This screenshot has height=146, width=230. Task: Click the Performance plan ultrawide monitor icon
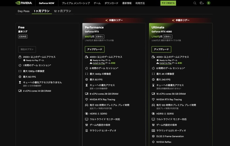tap(87, 119)
